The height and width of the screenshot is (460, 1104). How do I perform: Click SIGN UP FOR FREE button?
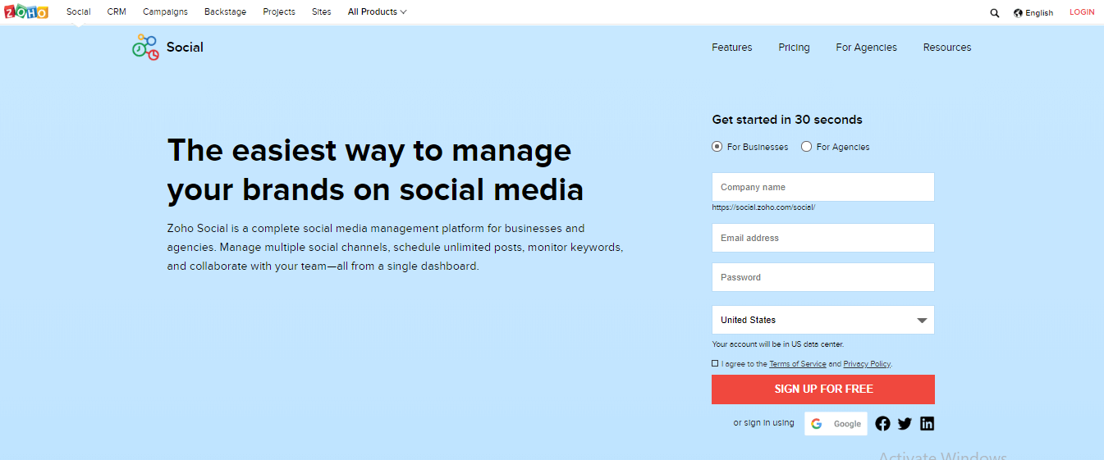coord(823,389)
